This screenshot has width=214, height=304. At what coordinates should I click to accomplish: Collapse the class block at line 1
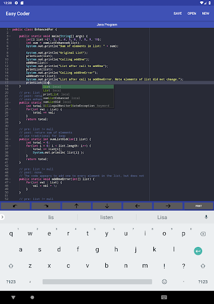10,30
